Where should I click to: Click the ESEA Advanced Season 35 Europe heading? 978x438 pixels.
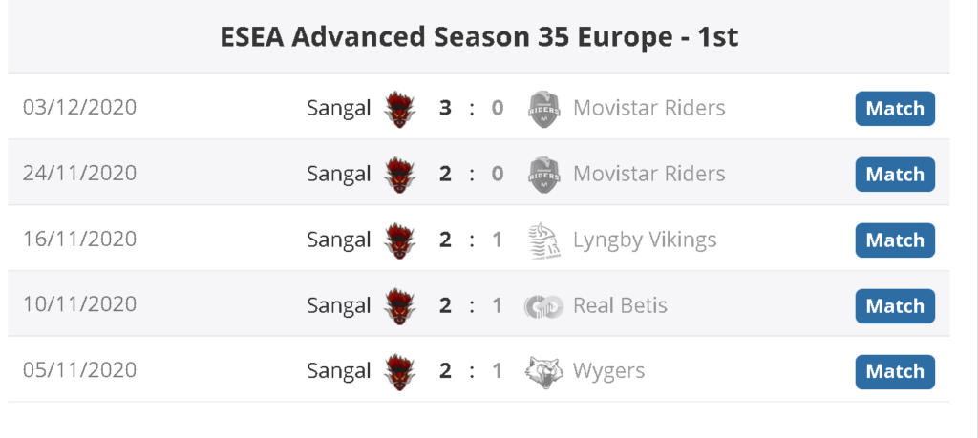point(478,37)
